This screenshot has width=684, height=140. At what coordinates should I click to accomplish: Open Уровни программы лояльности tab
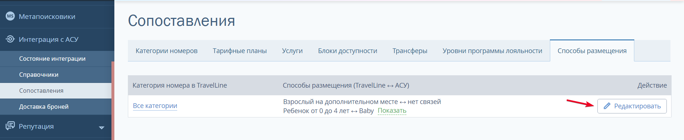492,51
